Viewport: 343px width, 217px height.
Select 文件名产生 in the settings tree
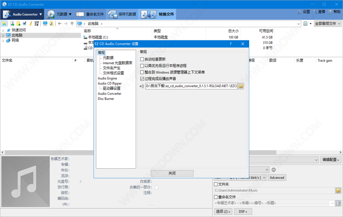(x=112, y=68)
